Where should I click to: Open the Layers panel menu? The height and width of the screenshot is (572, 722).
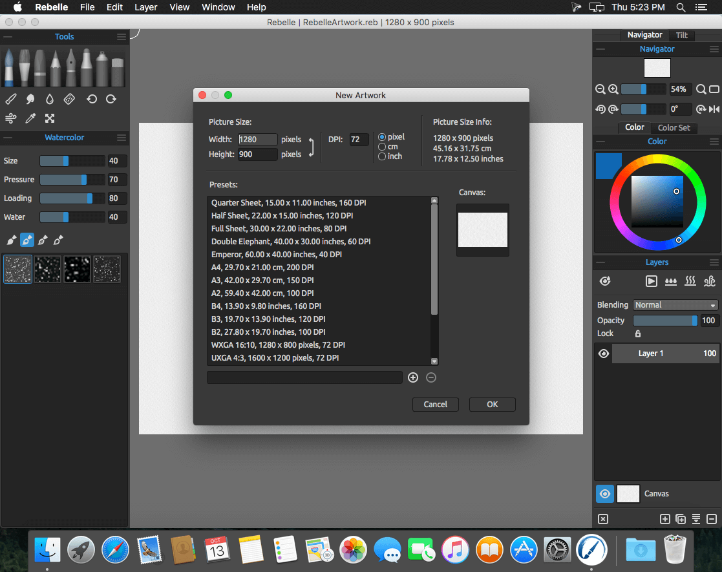(714, 262)
